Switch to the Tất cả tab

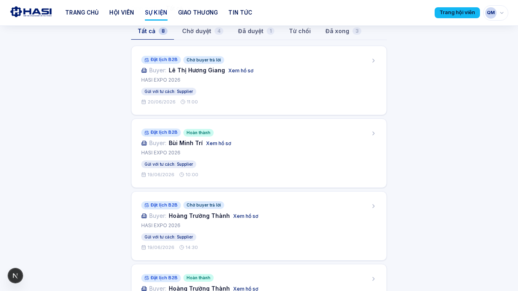point(153,31)
